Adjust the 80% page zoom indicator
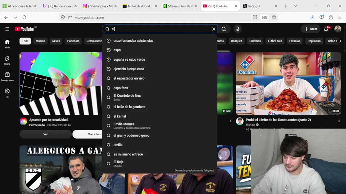The image size is (346, 194). click(264, 18)
